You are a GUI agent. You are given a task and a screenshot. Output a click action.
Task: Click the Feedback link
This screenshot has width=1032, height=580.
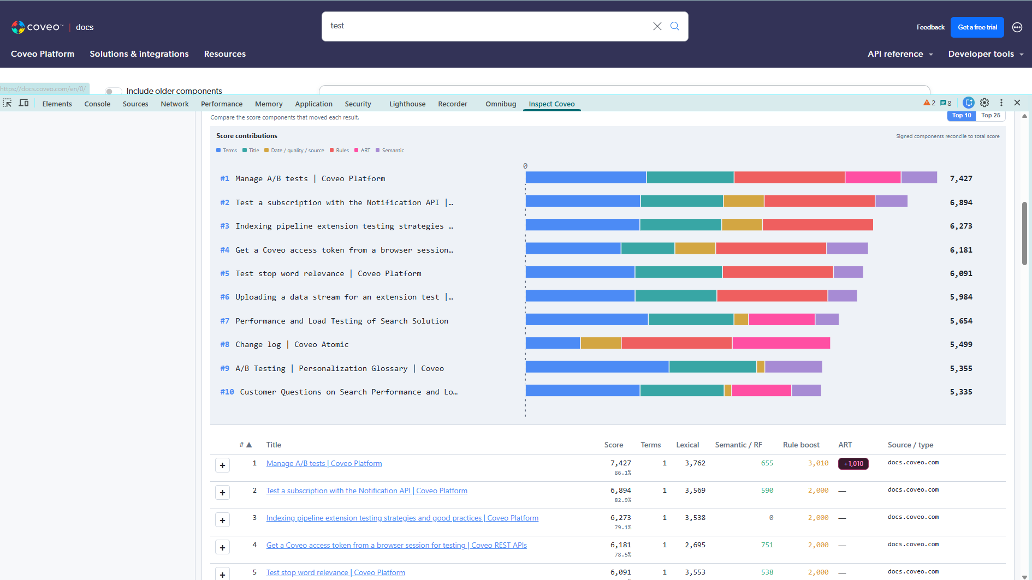(x=930, y=27)
